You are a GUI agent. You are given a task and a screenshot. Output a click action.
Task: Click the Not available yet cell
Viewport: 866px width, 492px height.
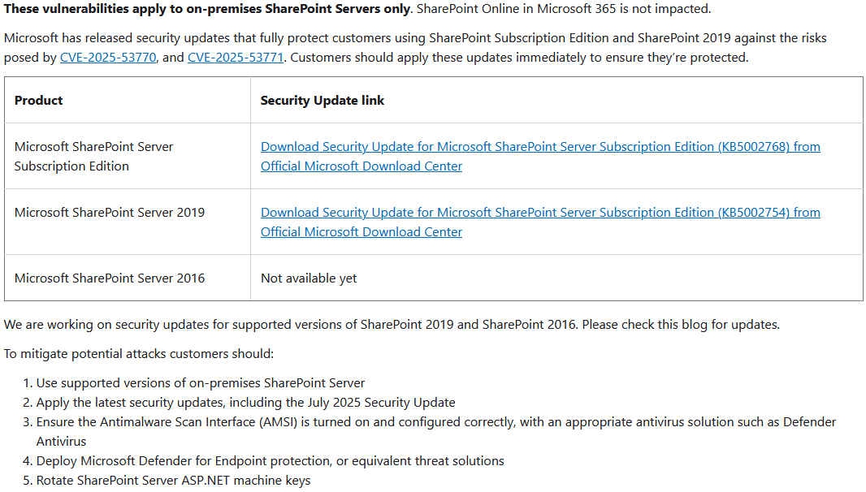pyautogui.click(x=309, y=278)
